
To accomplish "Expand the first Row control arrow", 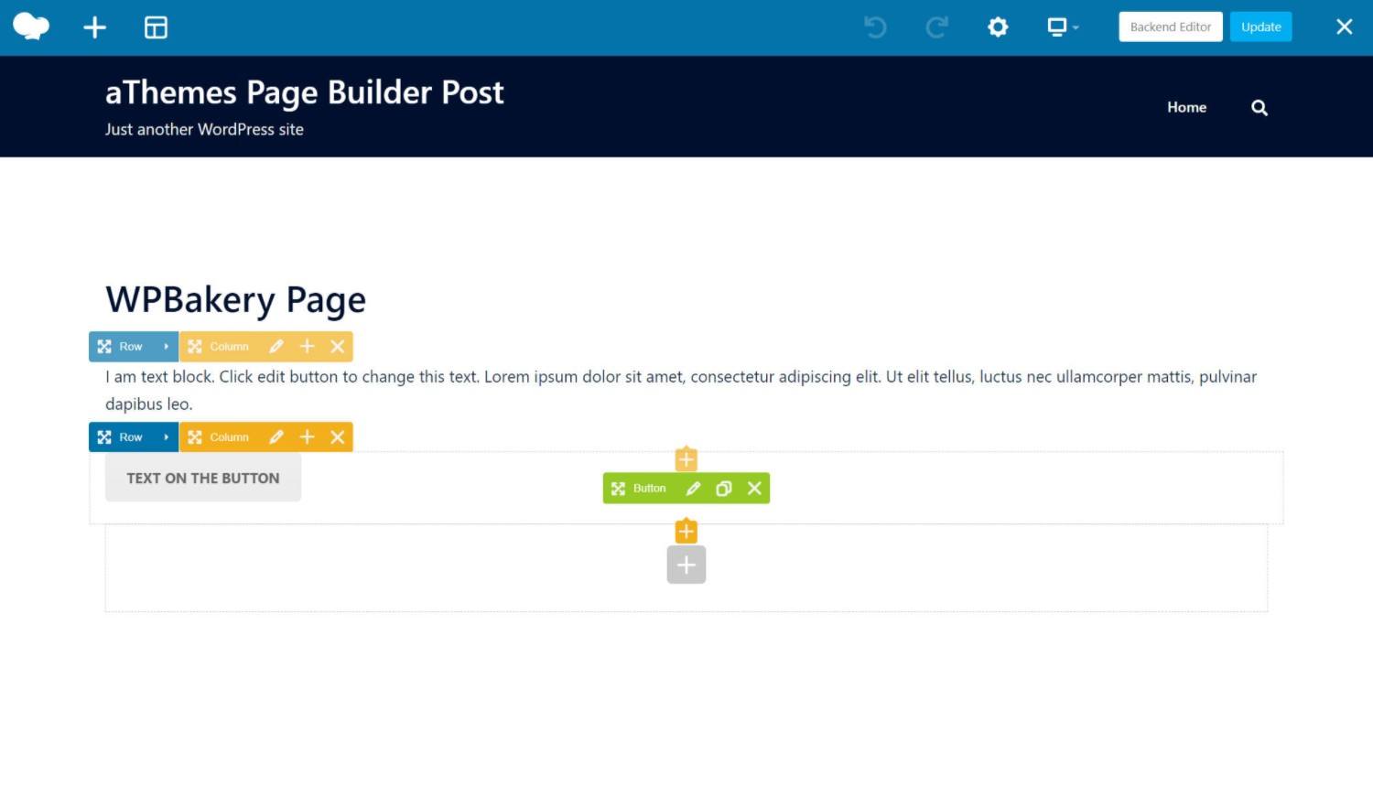I will 166,347.
